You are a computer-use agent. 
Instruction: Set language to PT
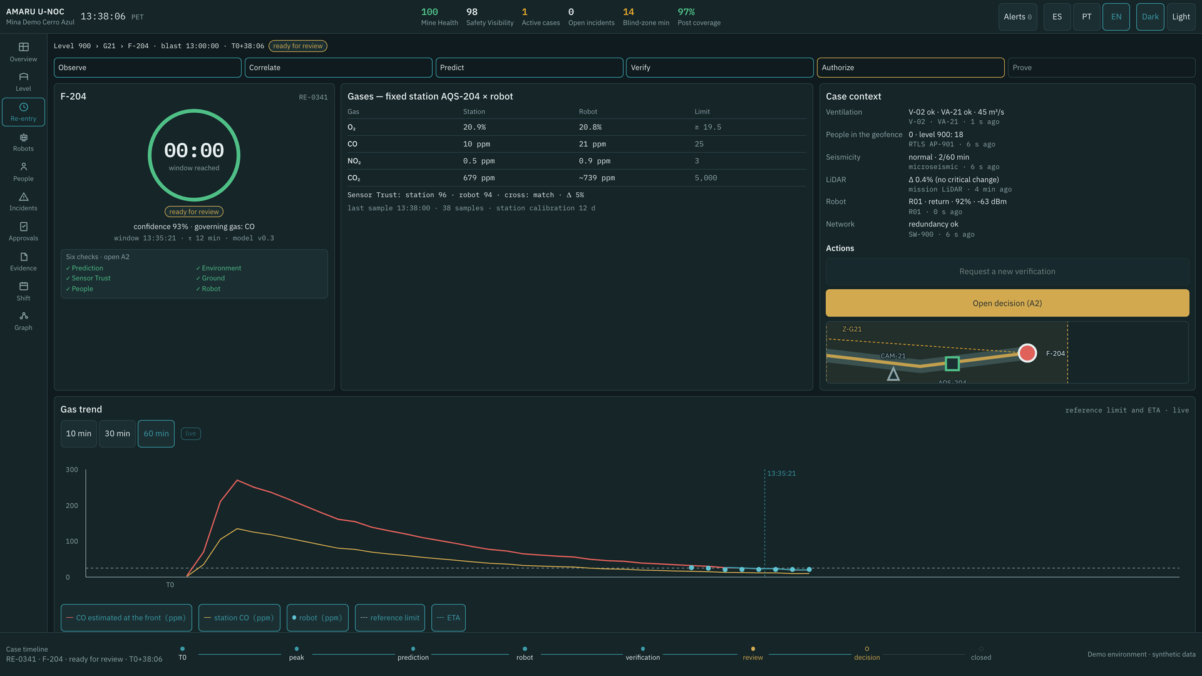click(1087, 17)
